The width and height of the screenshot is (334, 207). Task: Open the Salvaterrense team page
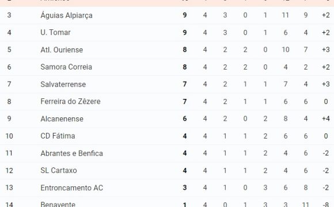click(x=63, y=85)
